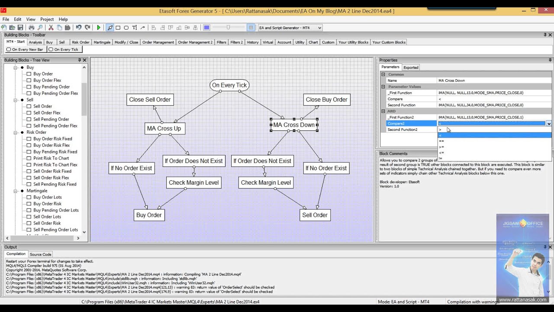The height and width of the screenshot is (312, 554).
Task: Open the Project menu
Action: pos(47,19)
